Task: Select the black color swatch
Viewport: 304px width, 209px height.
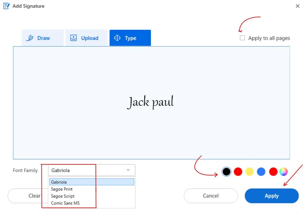Action: click(x=226, y=171)
